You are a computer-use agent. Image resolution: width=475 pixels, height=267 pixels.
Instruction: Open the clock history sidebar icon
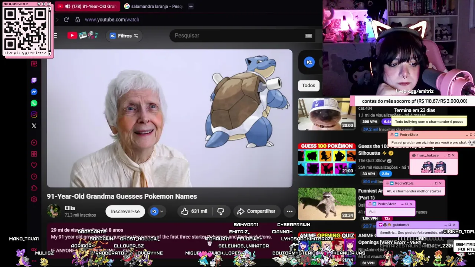point(34,177)
